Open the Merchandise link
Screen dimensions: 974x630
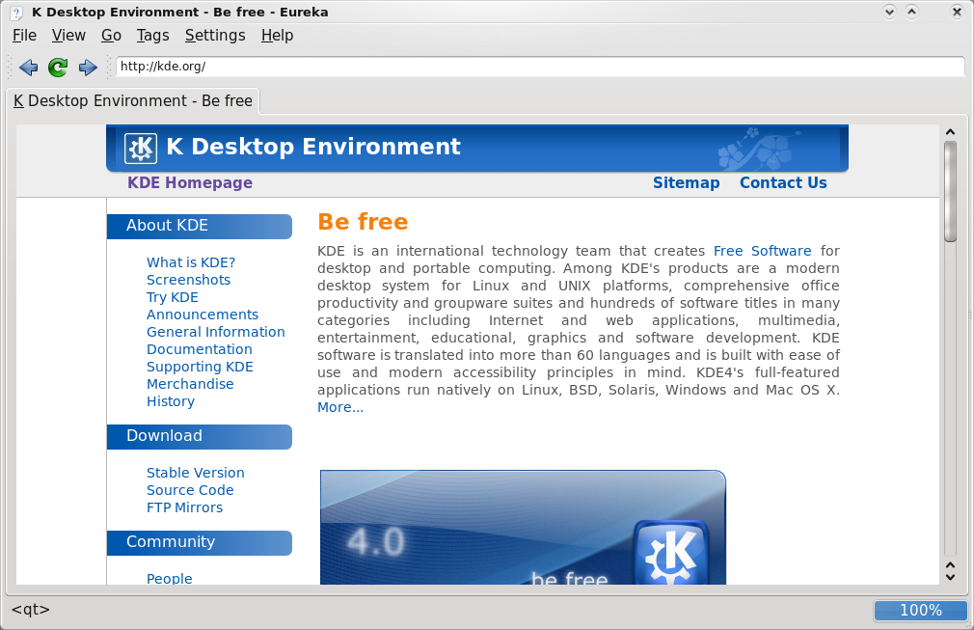click(x=190, y=384)
